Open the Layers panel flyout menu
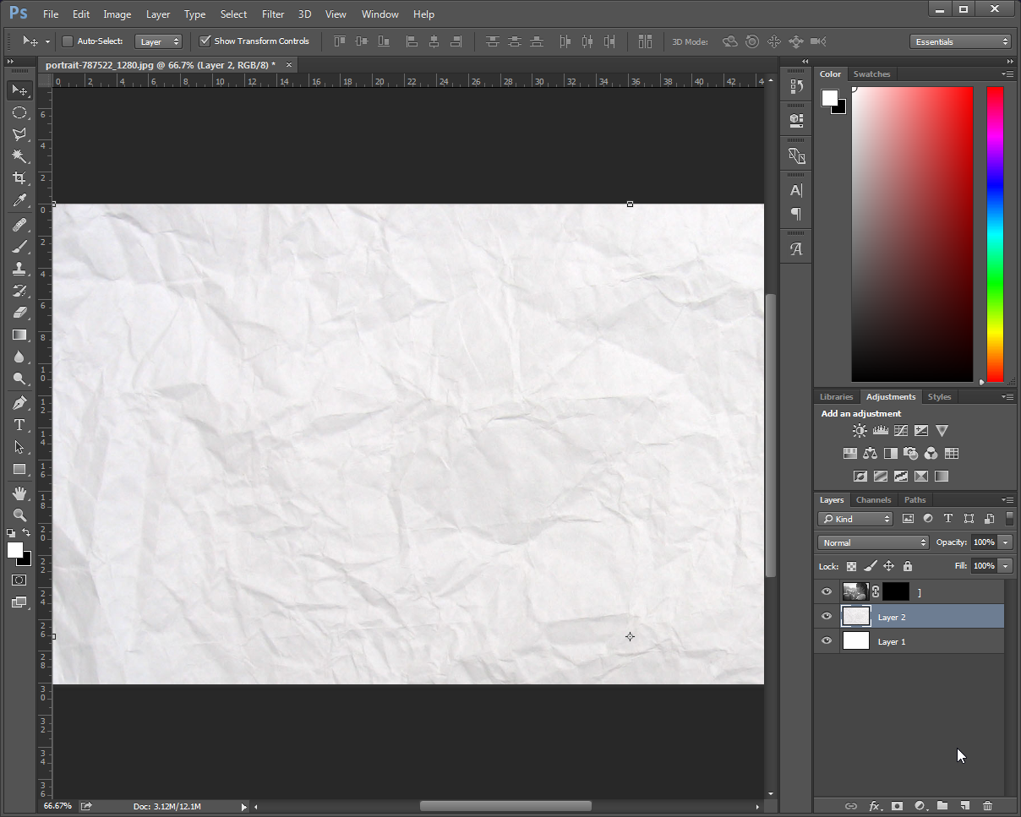Viewport: 1021px width, 817px height. (x=1007, y=499)
